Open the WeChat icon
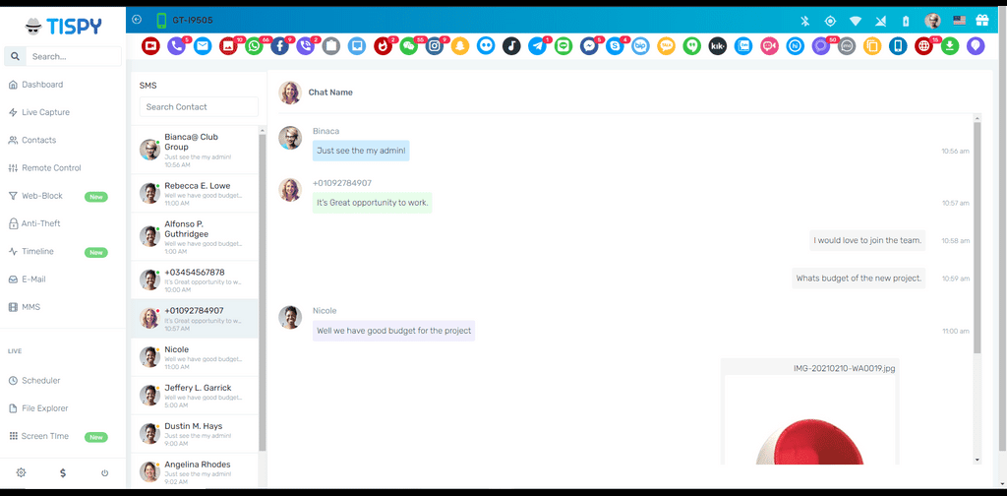This screenshot has width=1007, height=496. point(408,45)
